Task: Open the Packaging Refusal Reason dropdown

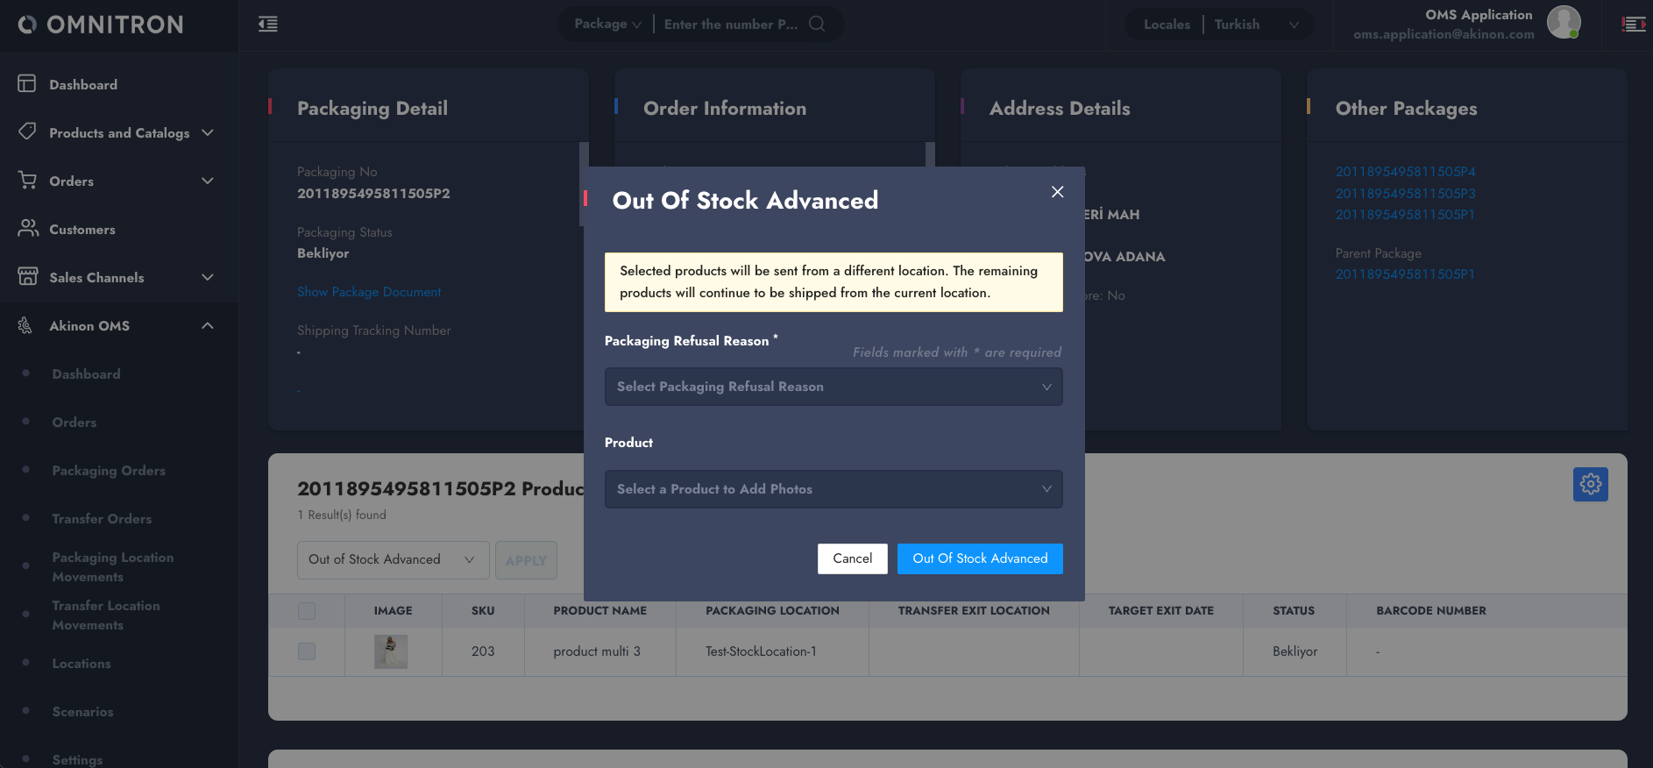Action: 833,387
